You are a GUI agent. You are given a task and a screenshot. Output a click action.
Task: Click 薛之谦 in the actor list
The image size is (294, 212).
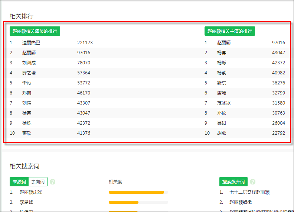pyautogui.click(x=29, y=73)
